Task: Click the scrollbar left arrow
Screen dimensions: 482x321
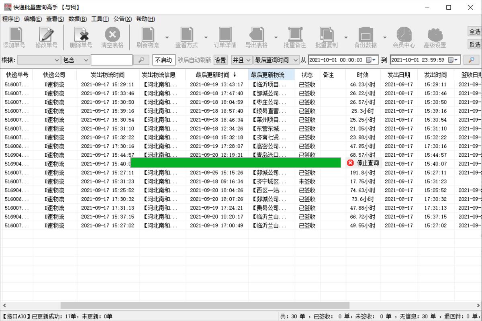Action: point(4,305)
